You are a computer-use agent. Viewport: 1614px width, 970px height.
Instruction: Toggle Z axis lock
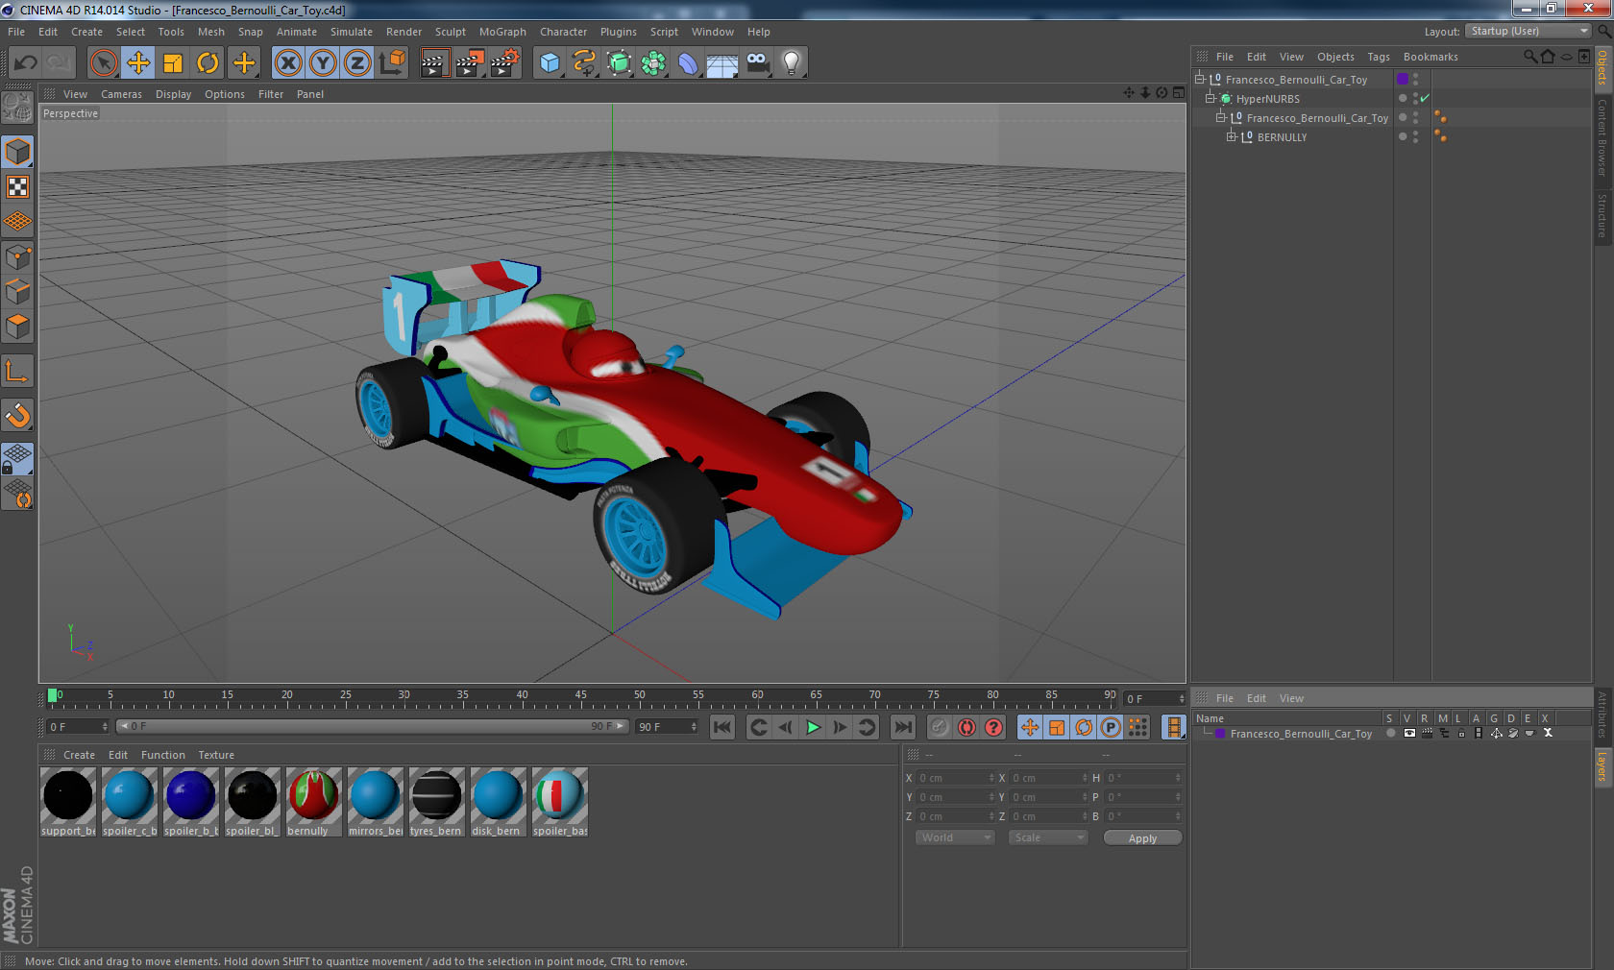[x=357, y=63]
